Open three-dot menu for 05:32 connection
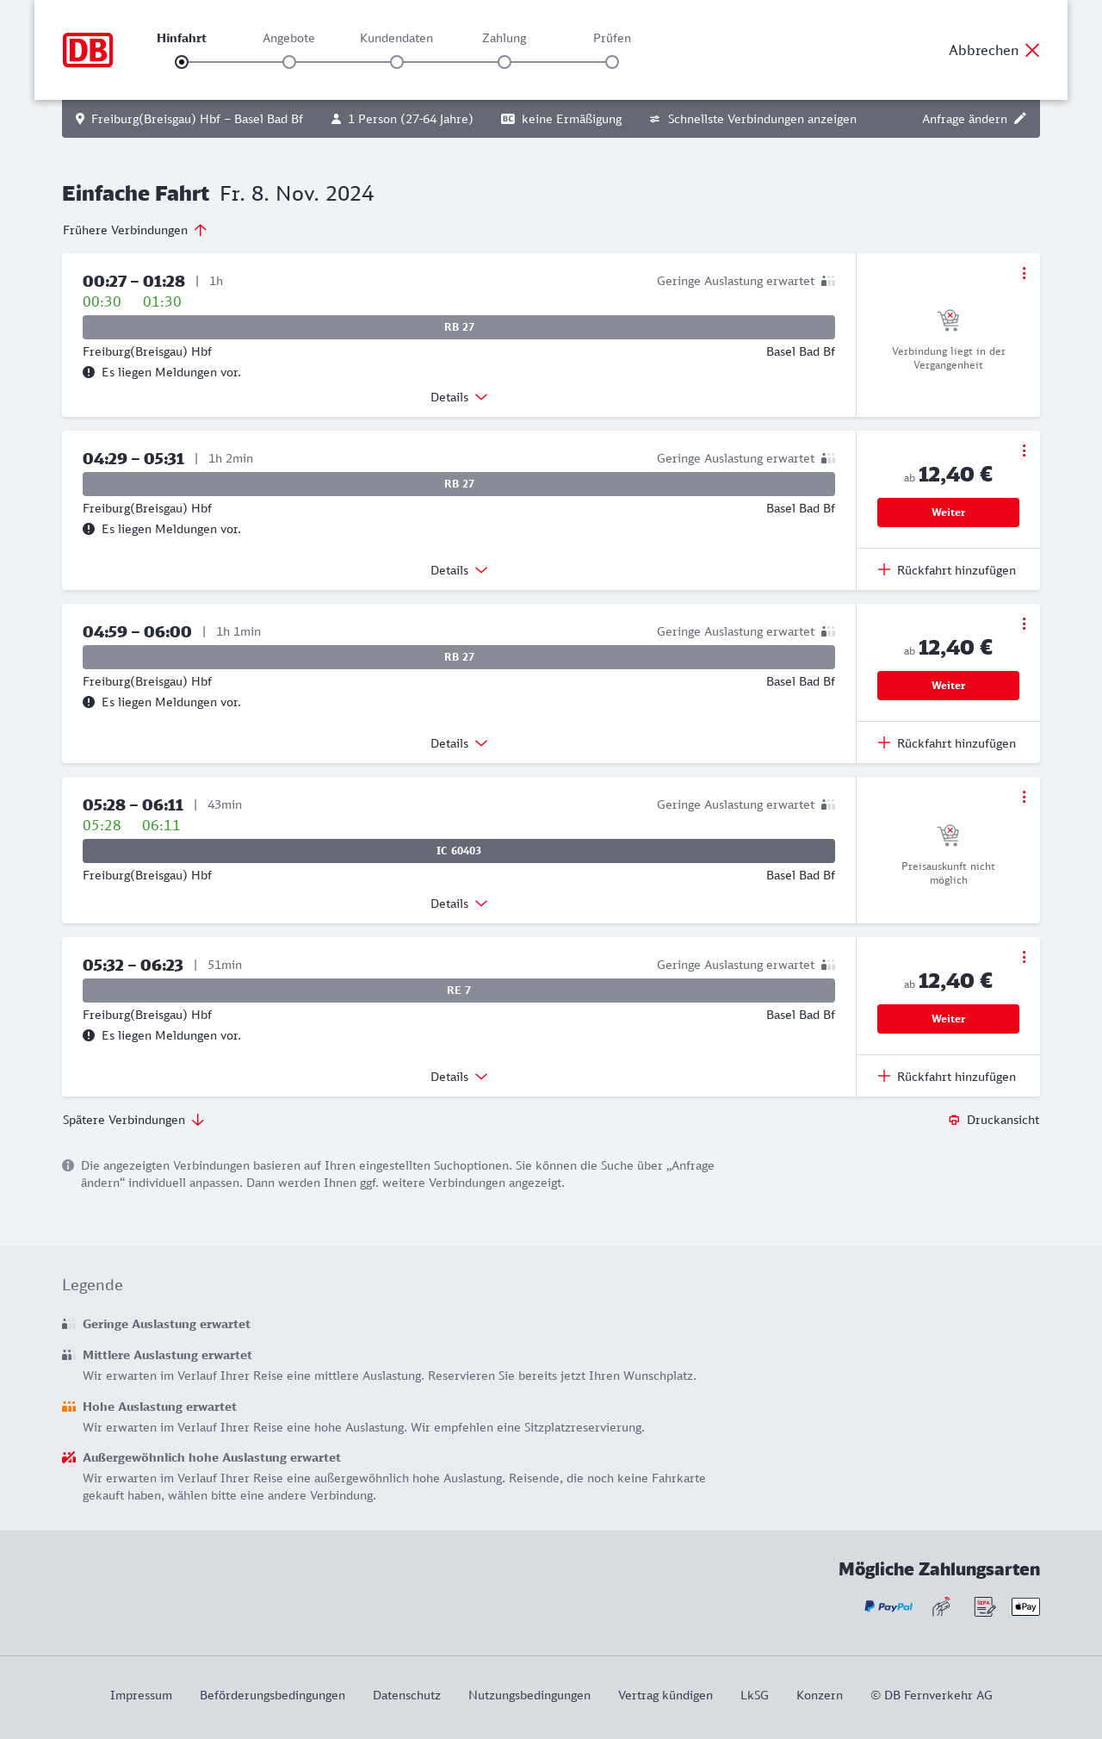This screenshot has width=1102, height=1739. 1024,957
